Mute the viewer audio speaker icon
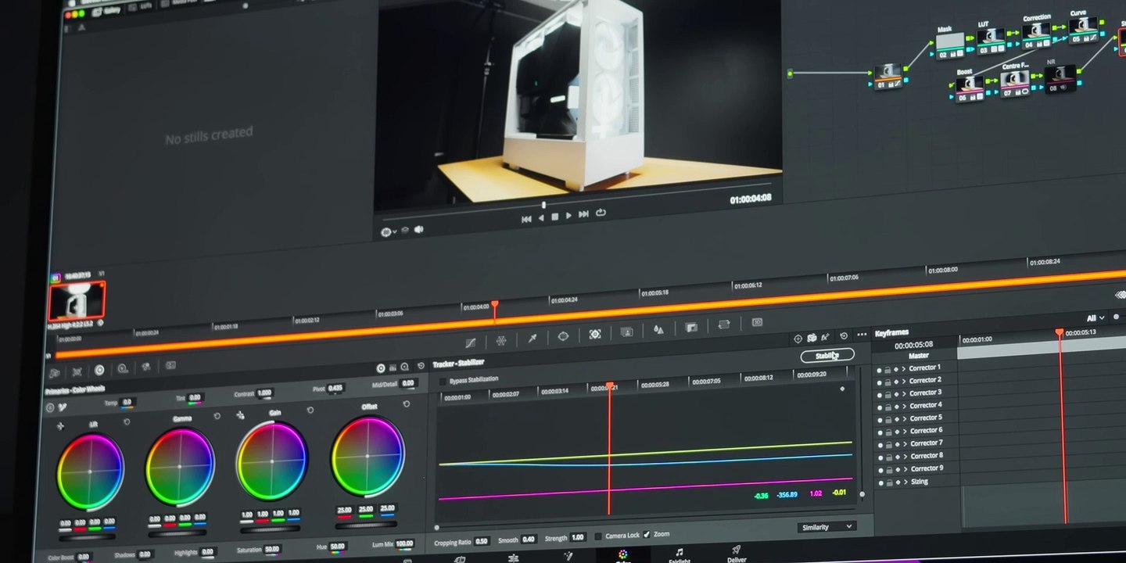The image size is (1126, 563). click(x=419, y=230)
